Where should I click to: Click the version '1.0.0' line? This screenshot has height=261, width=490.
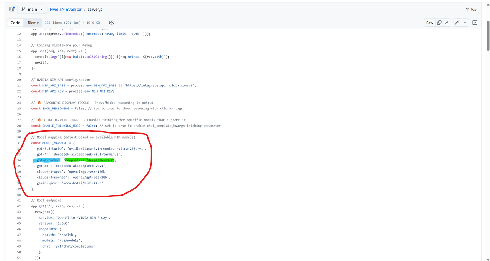[x=55, y=223]
